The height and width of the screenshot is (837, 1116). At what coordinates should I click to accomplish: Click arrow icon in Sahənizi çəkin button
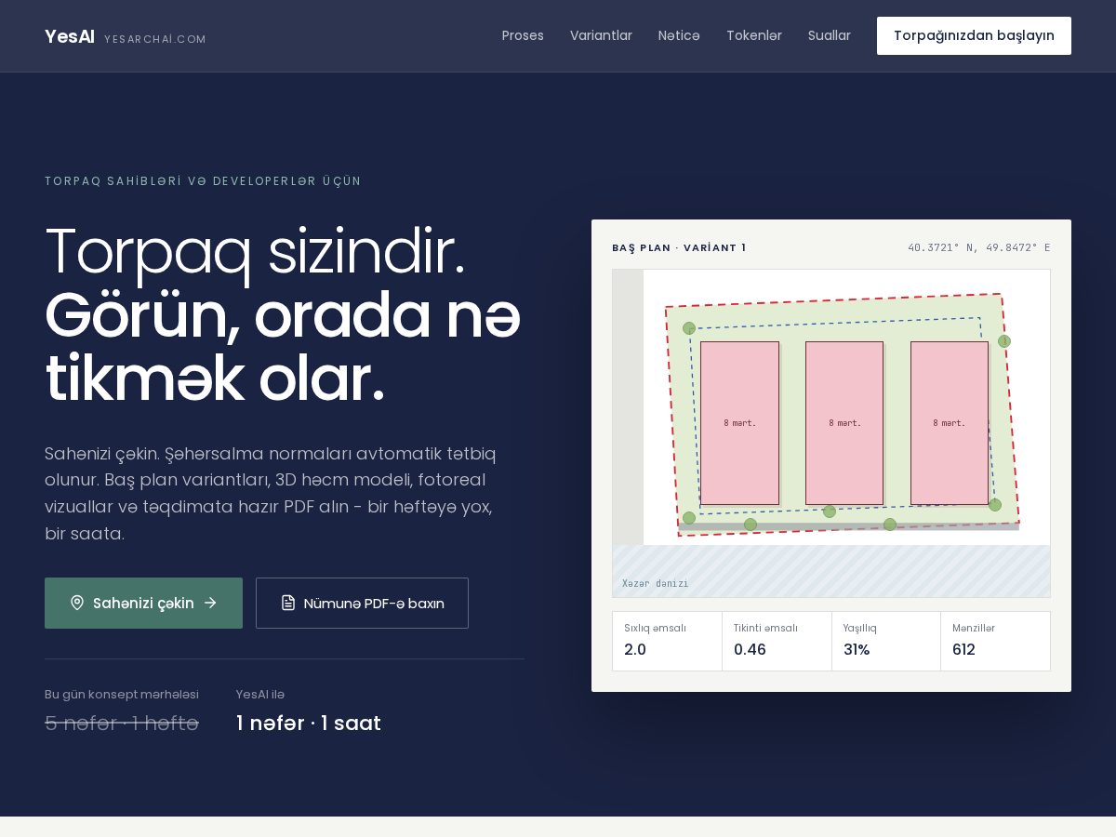210,603
